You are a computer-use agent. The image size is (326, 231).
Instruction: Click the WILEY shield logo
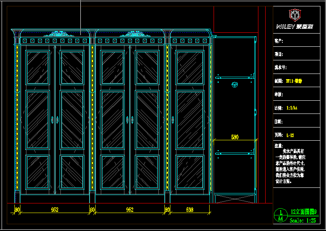coord(296,15)
